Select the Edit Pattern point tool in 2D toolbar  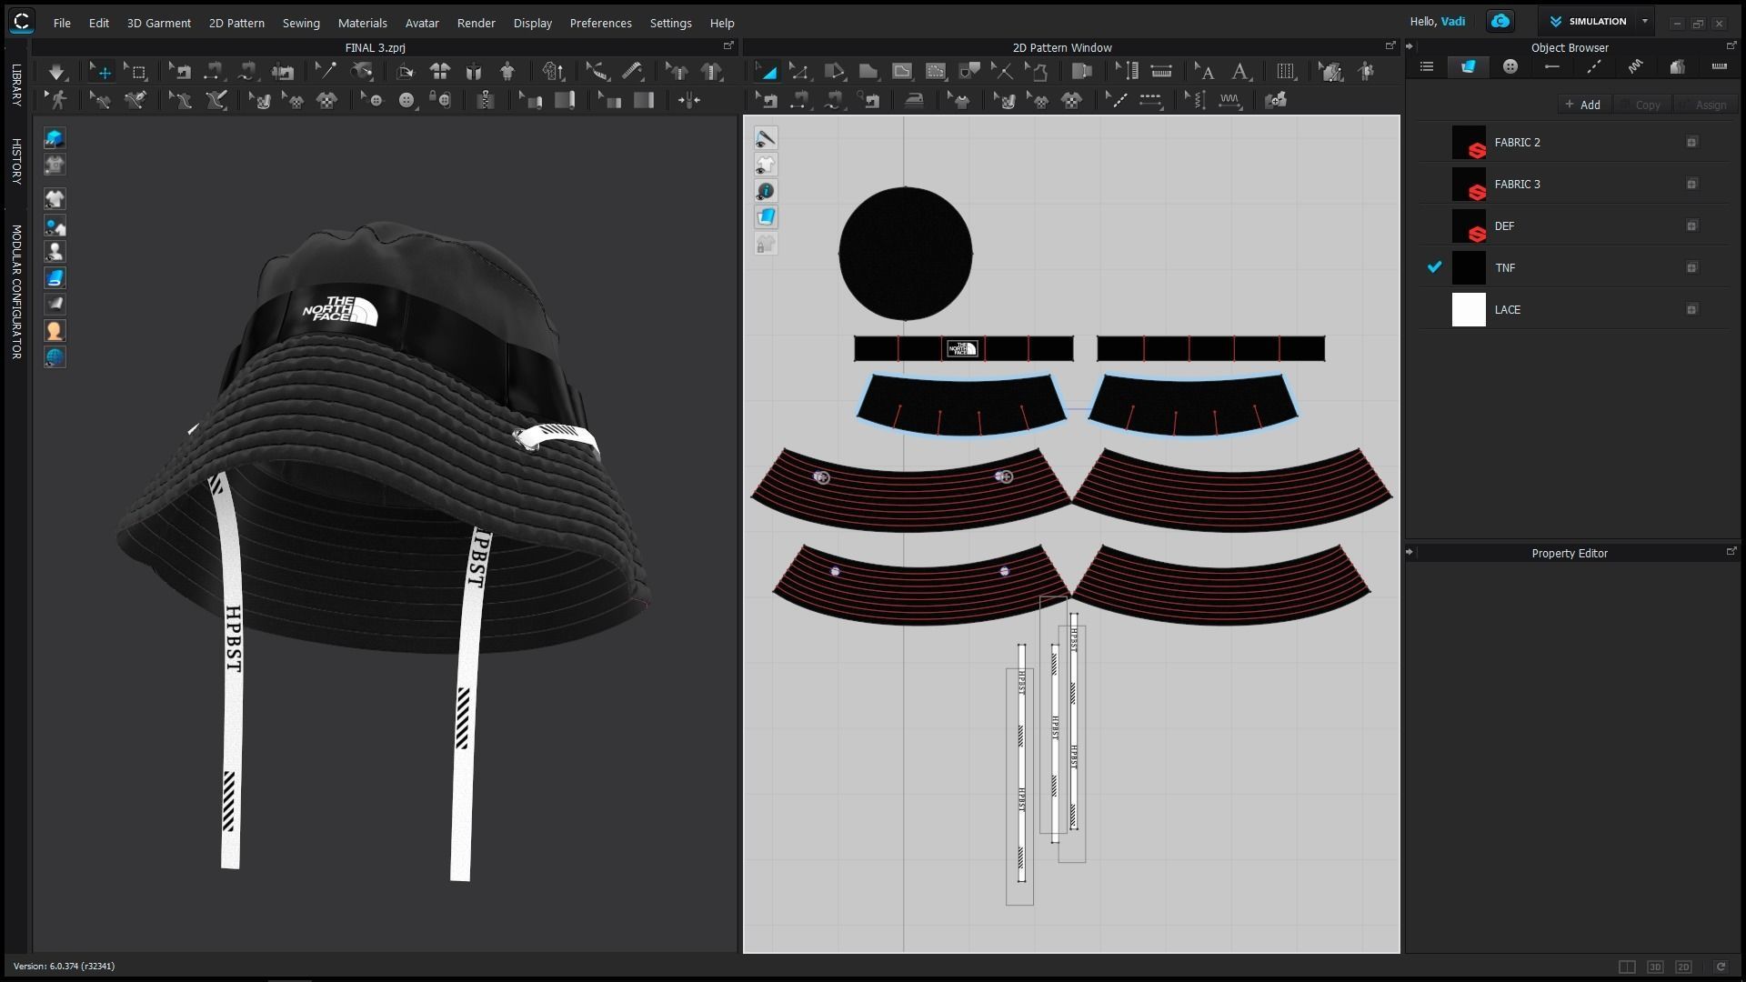coord(799,71)
